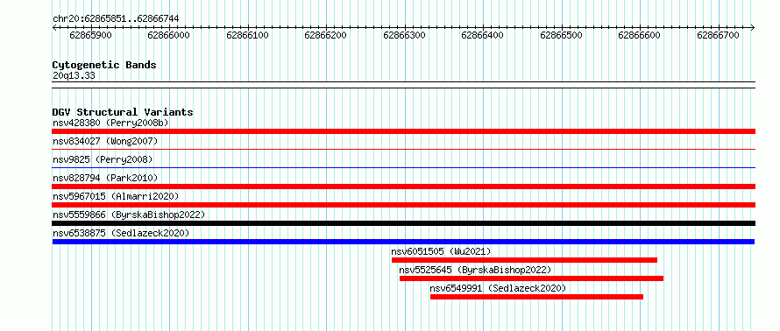
Task: Click the thin red line of nsv834027
Action: click(x=403, y=149)
